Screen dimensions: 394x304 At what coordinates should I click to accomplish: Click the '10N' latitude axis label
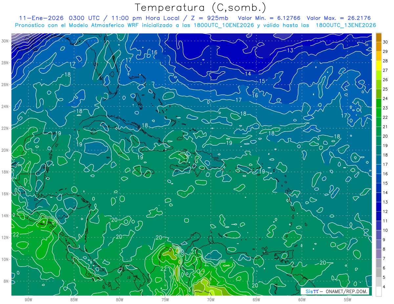(x=5, y=259)
